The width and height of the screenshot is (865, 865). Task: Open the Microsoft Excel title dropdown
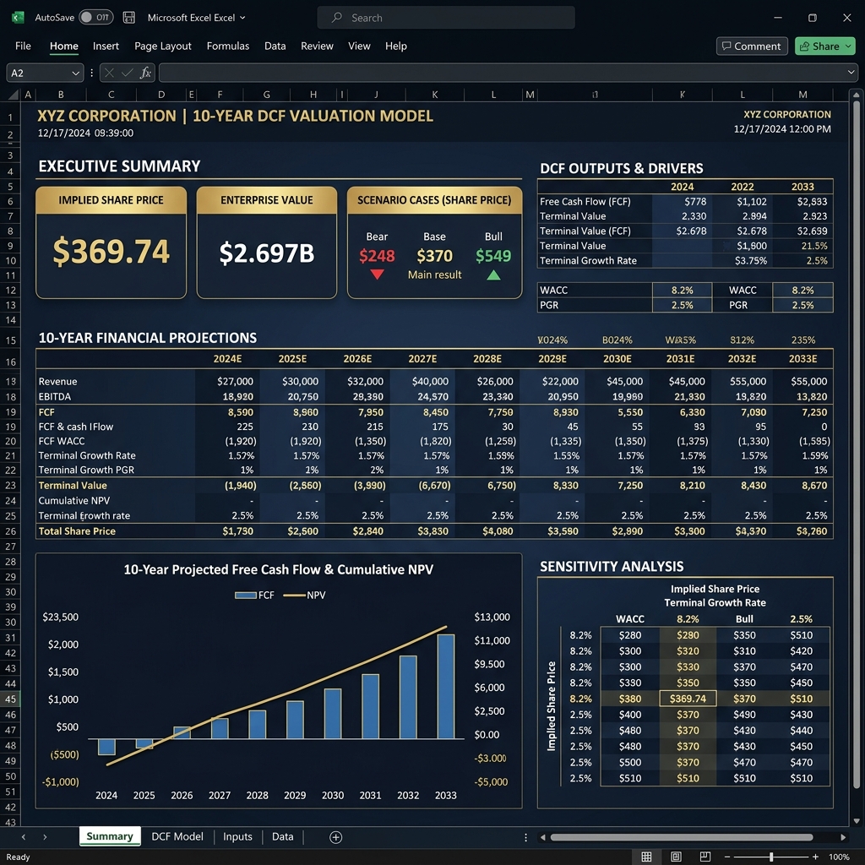coord(196,18)
